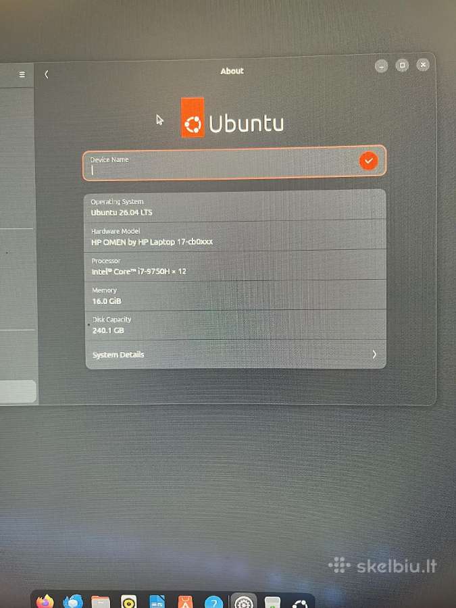Open the Help icon in the dock
Screen dimensions: 456x608
click(213, 602)
